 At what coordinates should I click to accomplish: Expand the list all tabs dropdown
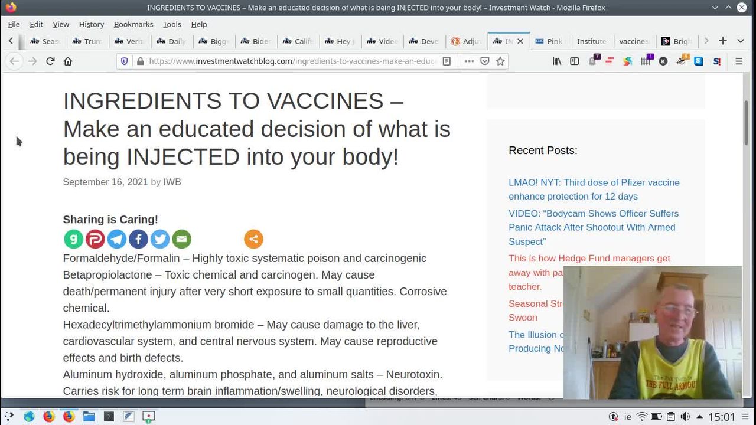click(x=740, y=41)
